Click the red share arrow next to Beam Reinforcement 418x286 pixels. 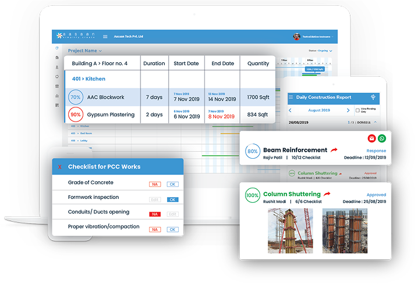[334, 150]
